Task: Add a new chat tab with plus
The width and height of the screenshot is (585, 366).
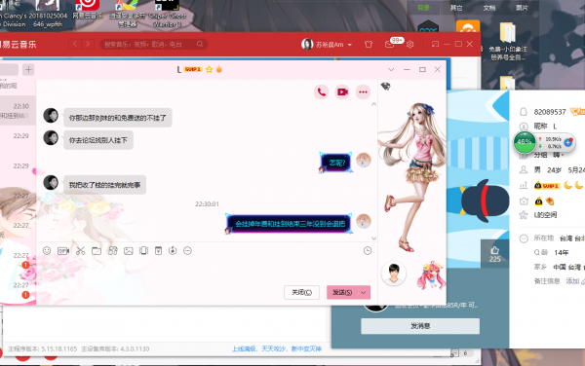Action: coord(28,70)
